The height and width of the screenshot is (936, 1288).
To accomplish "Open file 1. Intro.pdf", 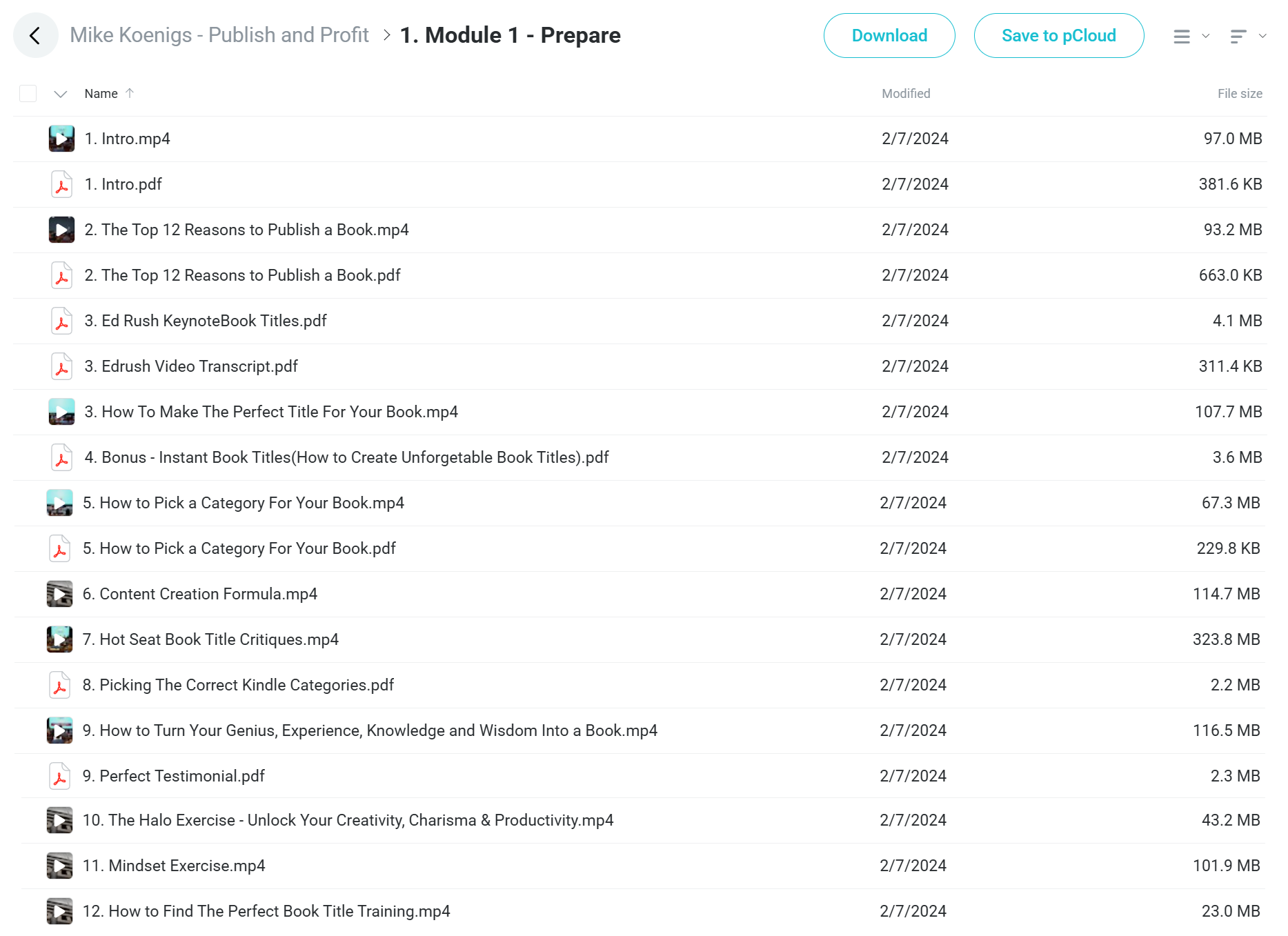I will [123, 184].
